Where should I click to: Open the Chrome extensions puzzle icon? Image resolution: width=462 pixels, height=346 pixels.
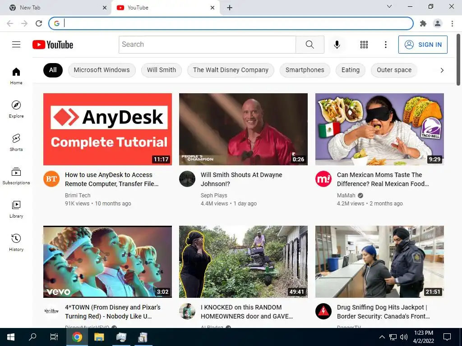coord(423,23)
